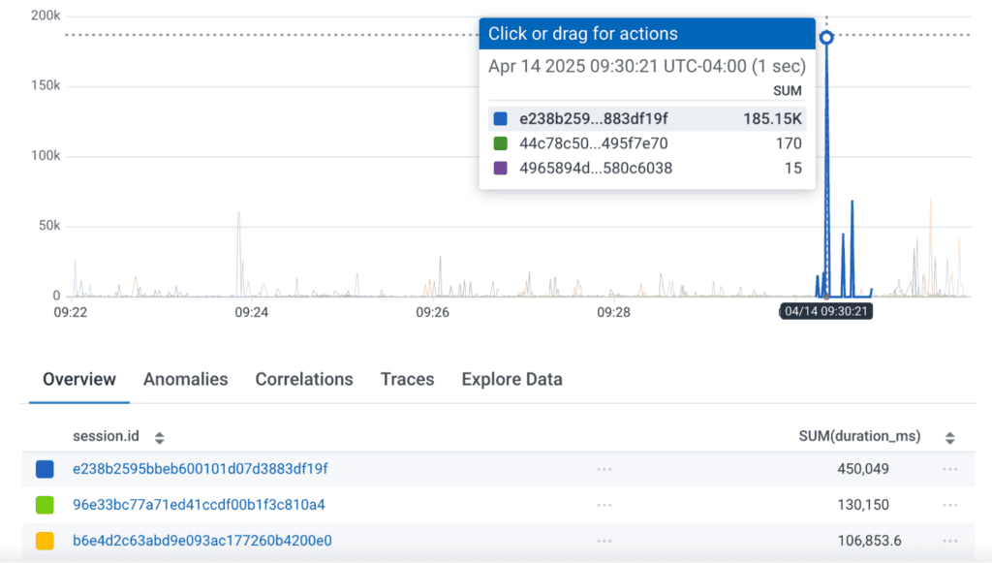The image size is (992, 563).
Task: Click the highlighted peak data point on chart
Action: [826, 38]
